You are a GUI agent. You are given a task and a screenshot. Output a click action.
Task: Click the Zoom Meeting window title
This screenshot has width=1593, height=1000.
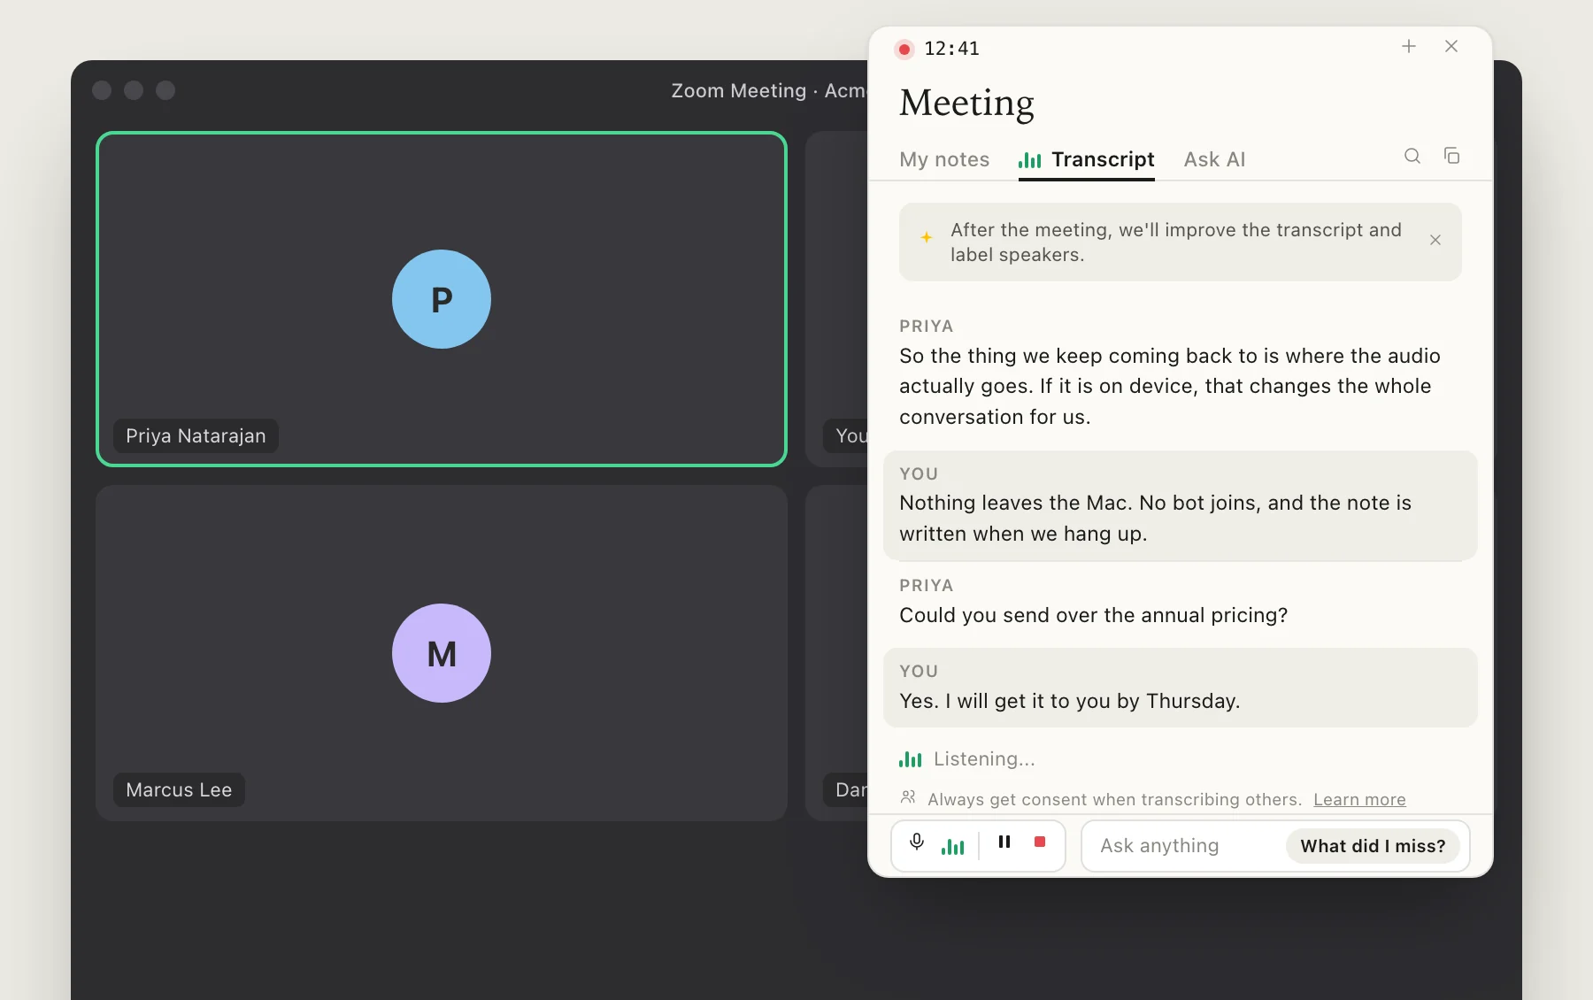tap(768, 90)
